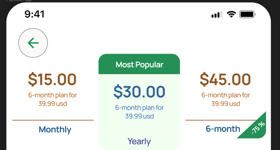Click the separator line above Yearly
The height and width of the screenshot is (150, 280).
[139, 132]
